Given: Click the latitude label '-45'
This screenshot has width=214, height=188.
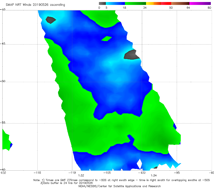Looking at the screenshot, I should click(3, 44).
